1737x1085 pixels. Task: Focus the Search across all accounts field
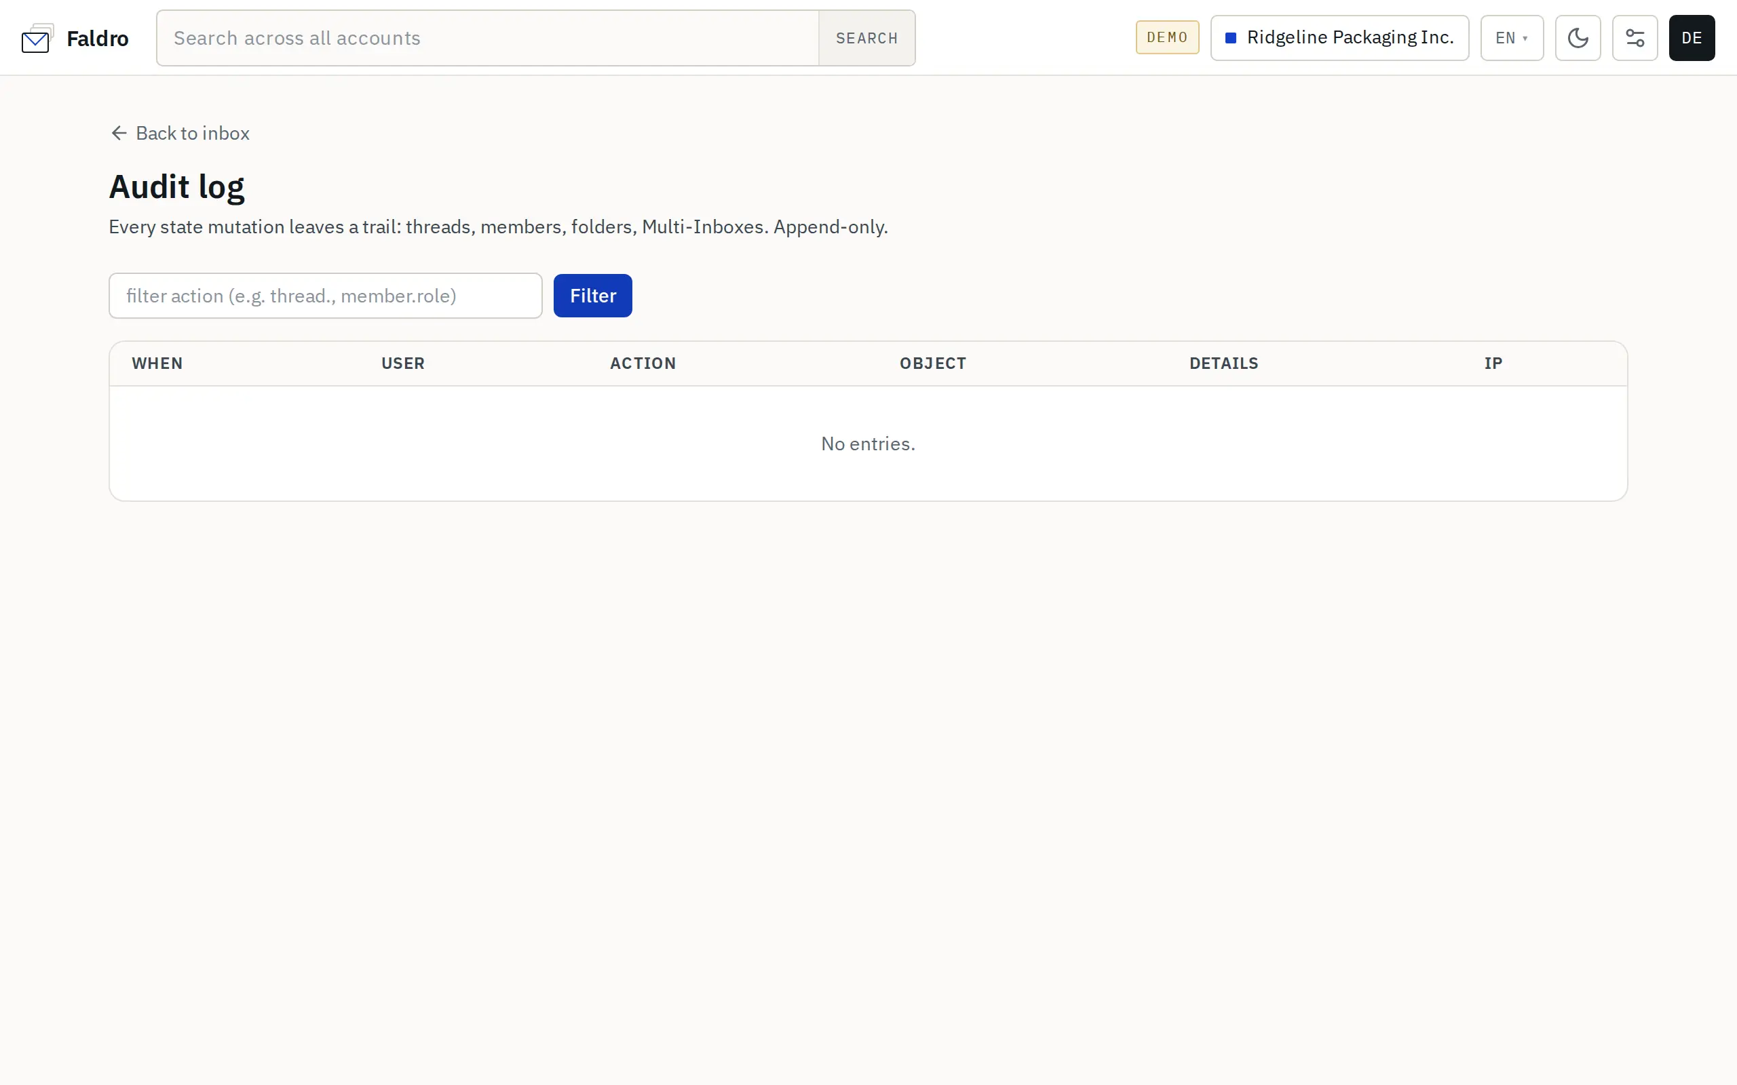tap(487, 38)
